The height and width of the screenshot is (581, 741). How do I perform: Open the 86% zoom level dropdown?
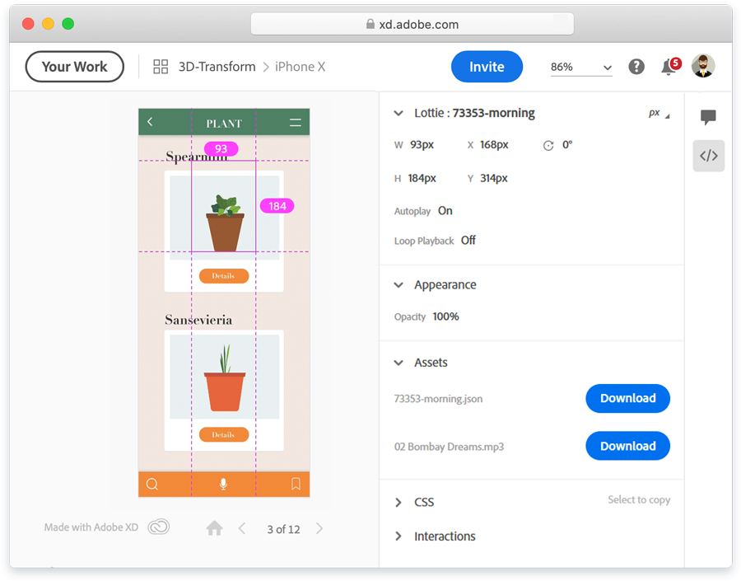(x=581, y=66)
